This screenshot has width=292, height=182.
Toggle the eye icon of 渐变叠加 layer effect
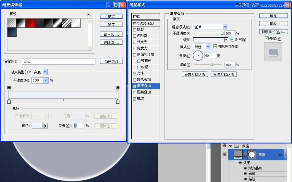[245, 168]
